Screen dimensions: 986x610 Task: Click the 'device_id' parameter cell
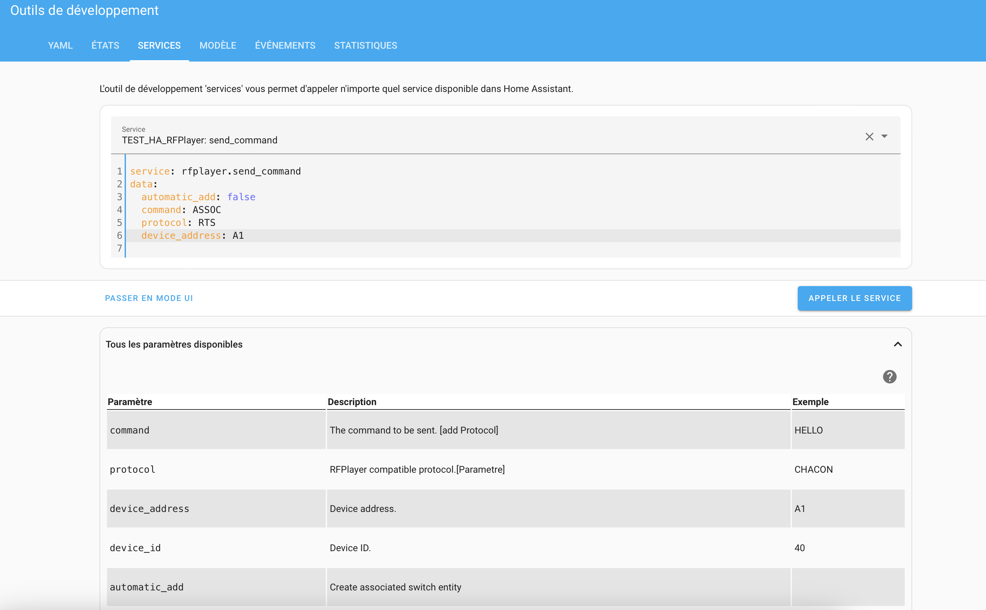[216, 547]
